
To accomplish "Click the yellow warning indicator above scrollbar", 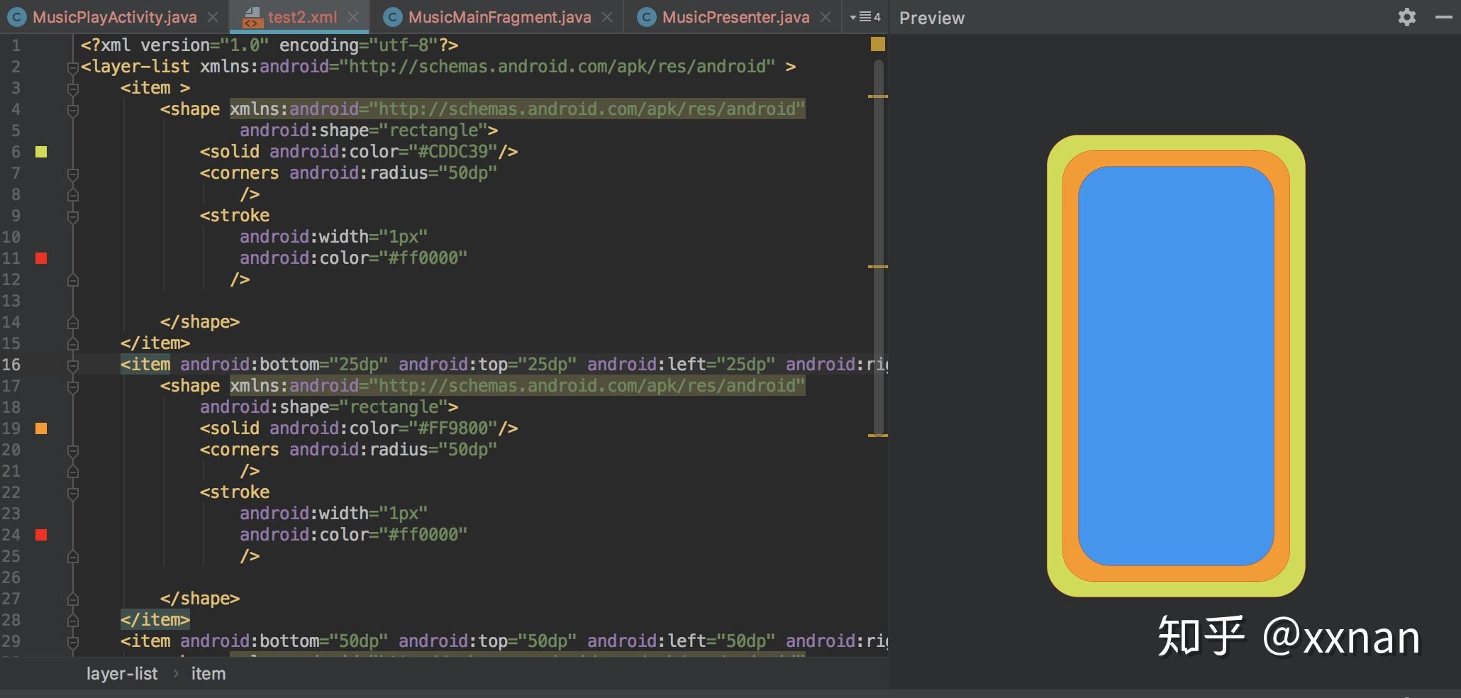I will coord(877,45).
